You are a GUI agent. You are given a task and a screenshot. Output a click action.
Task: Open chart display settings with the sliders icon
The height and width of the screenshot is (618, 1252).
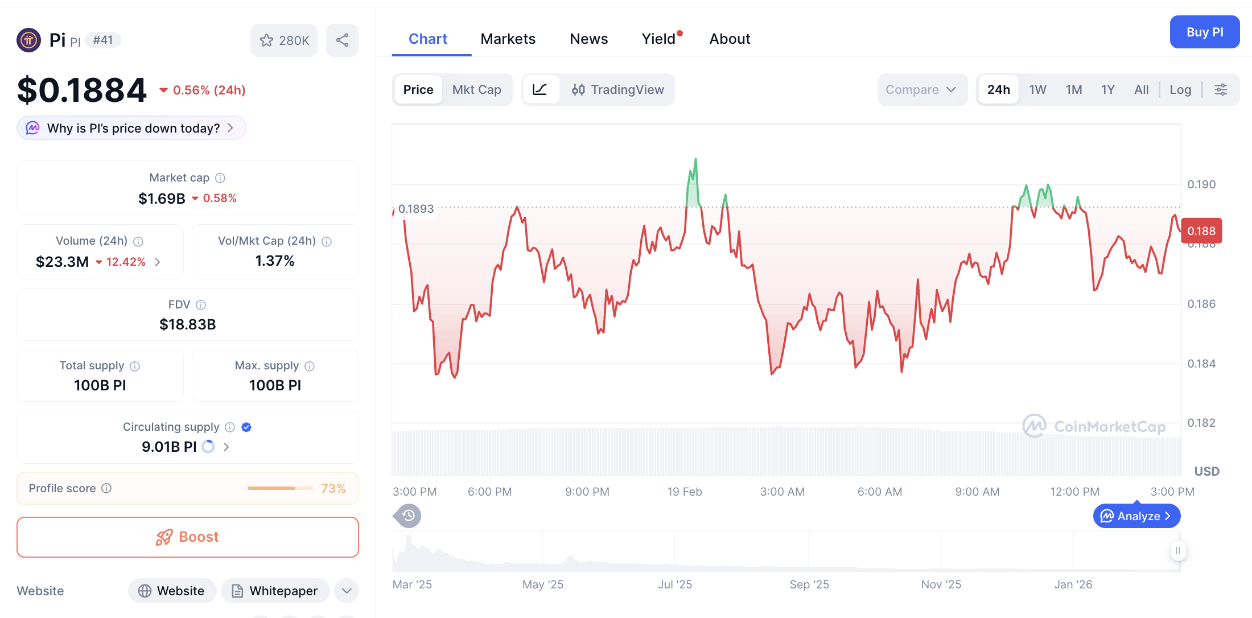point(1221,89)
